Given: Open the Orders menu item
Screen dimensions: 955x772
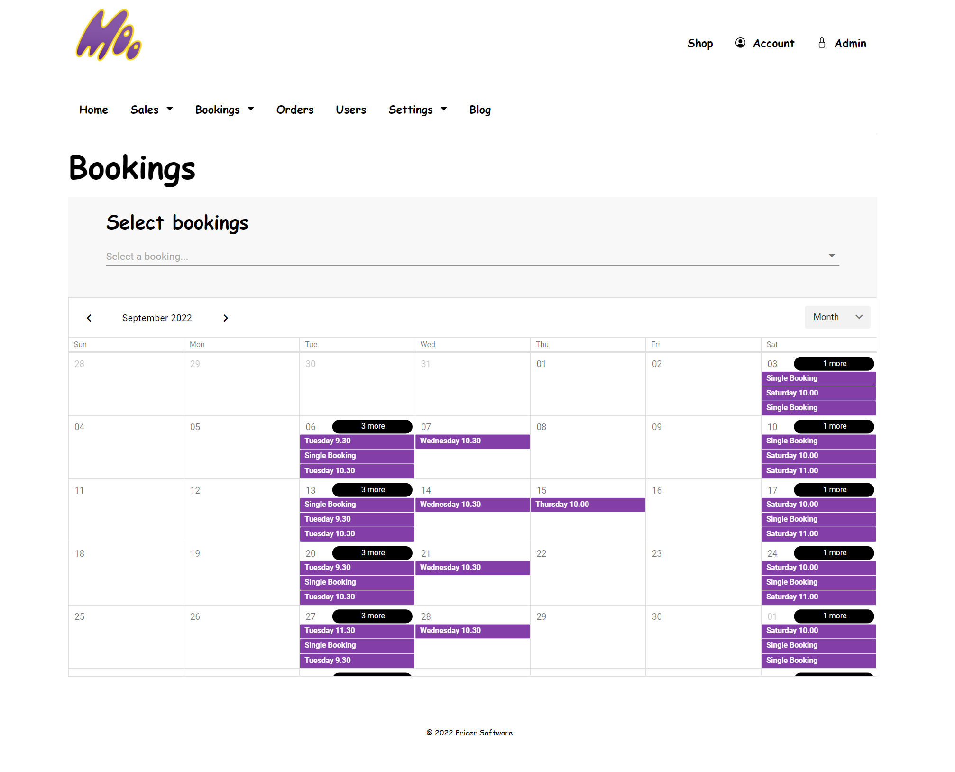Looking at the screenshot, I should pos(295,110).
